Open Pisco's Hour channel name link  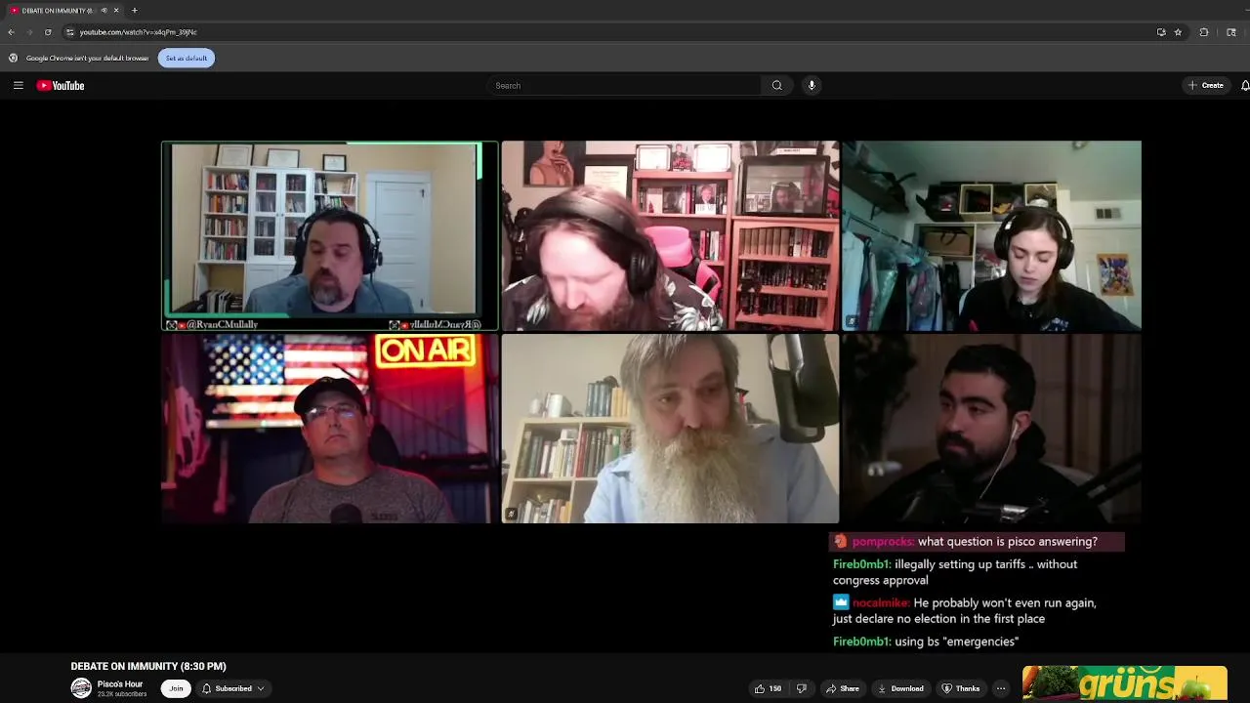coord(120,683)
